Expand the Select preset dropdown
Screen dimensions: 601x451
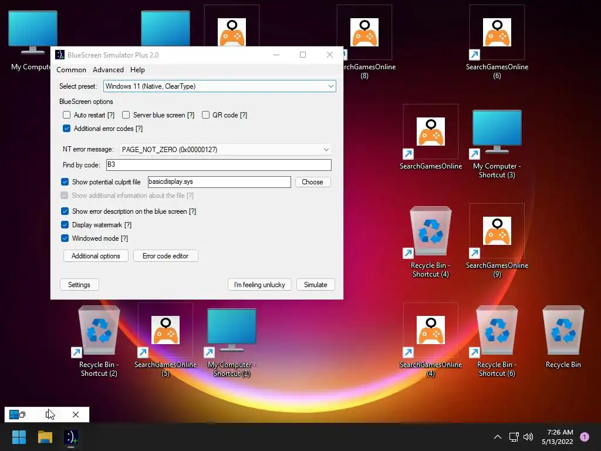(220, 86)
